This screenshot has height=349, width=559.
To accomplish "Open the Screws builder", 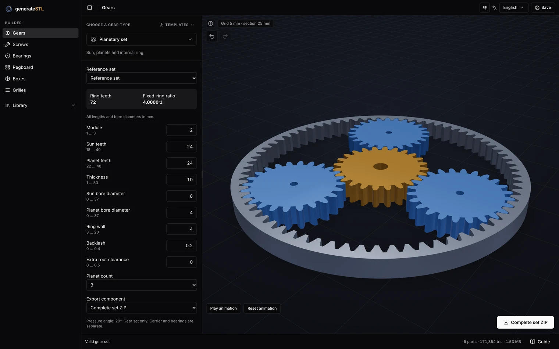I will pyautogui.click(x=40, y=44).
